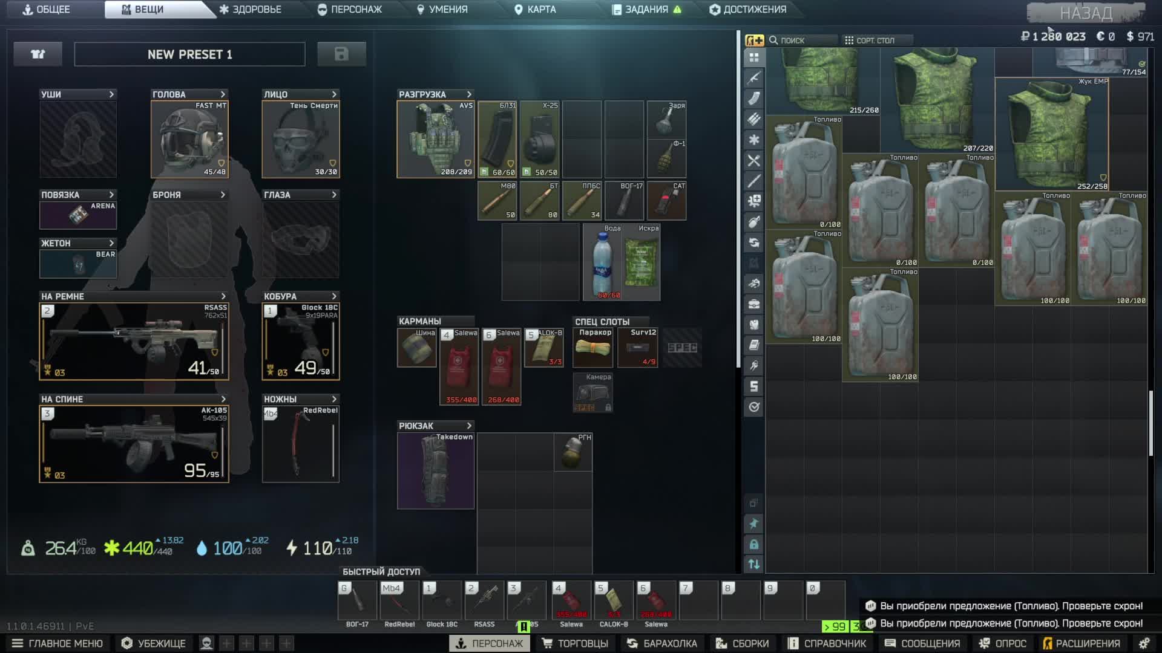Select the Жук EMP armor vest in stash
Image resolution: width=1162 pixels, height=653 pixels.
[1052, 134]
